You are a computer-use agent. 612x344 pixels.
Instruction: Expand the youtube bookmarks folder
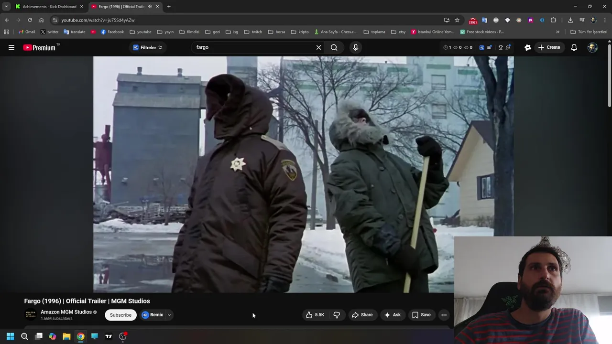141,32
